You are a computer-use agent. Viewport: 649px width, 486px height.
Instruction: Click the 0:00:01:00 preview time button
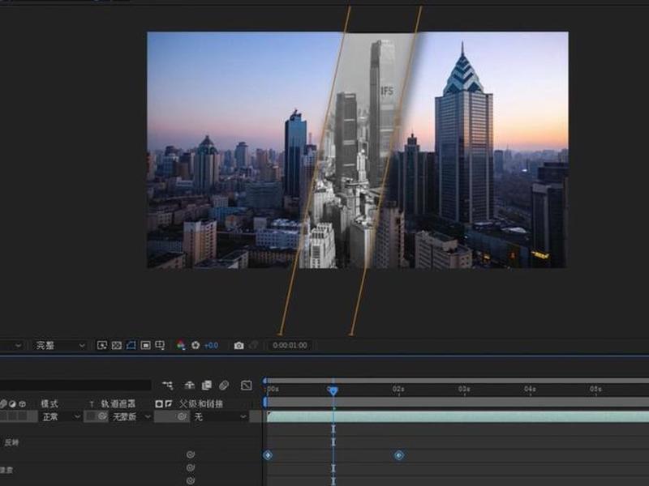[290, 345]
